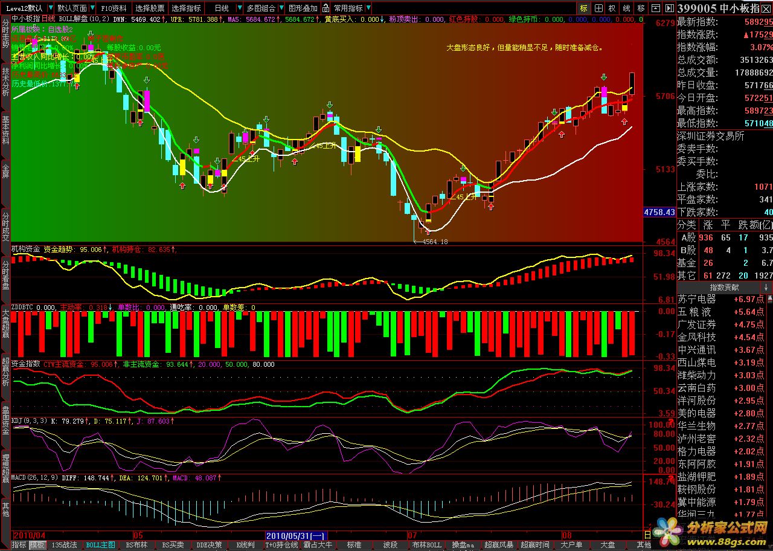Click the A股 row in category table

coord(725,237)
